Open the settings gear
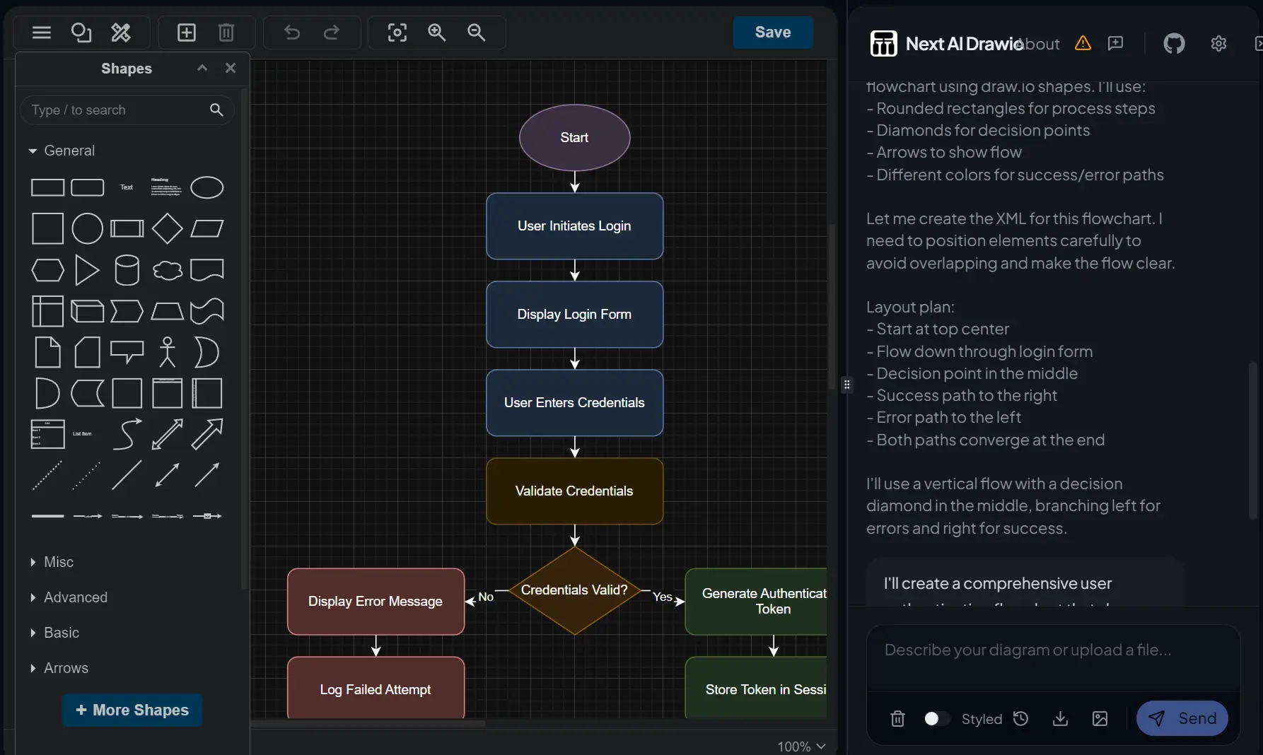The height and width of the screenshot is (755, 1263). coord(1219,43)
